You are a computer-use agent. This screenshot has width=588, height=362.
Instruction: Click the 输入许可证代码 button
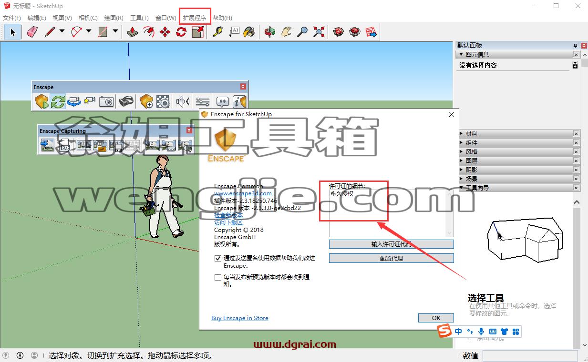tap(392, 244)
